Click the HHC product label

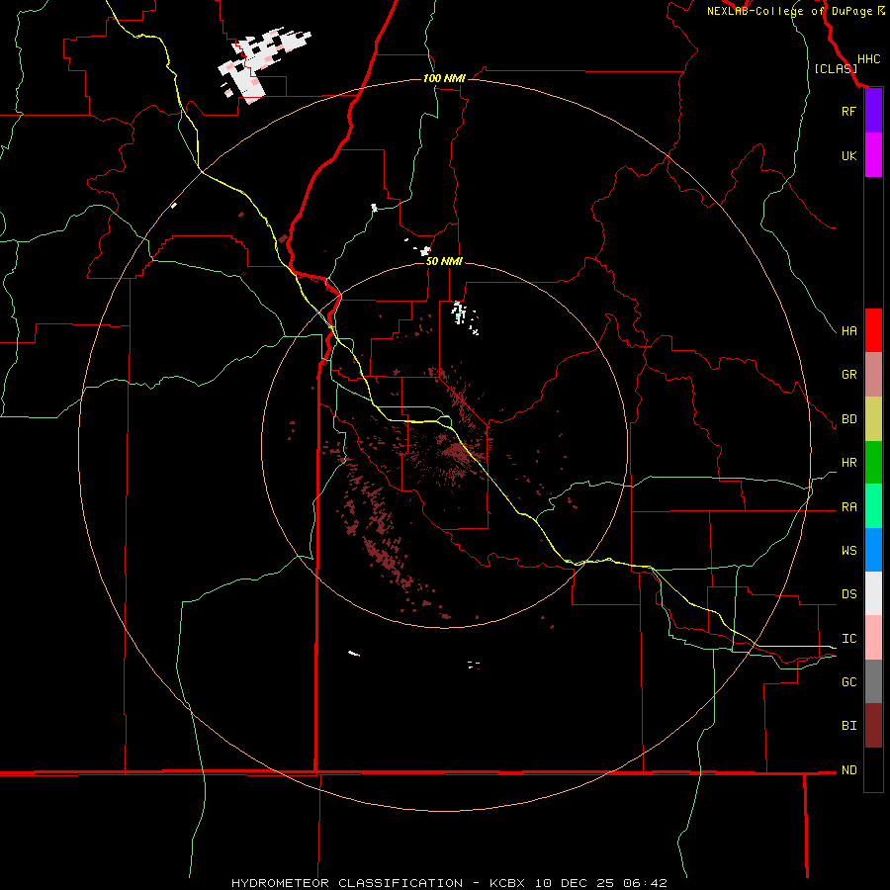pos(868,59)
